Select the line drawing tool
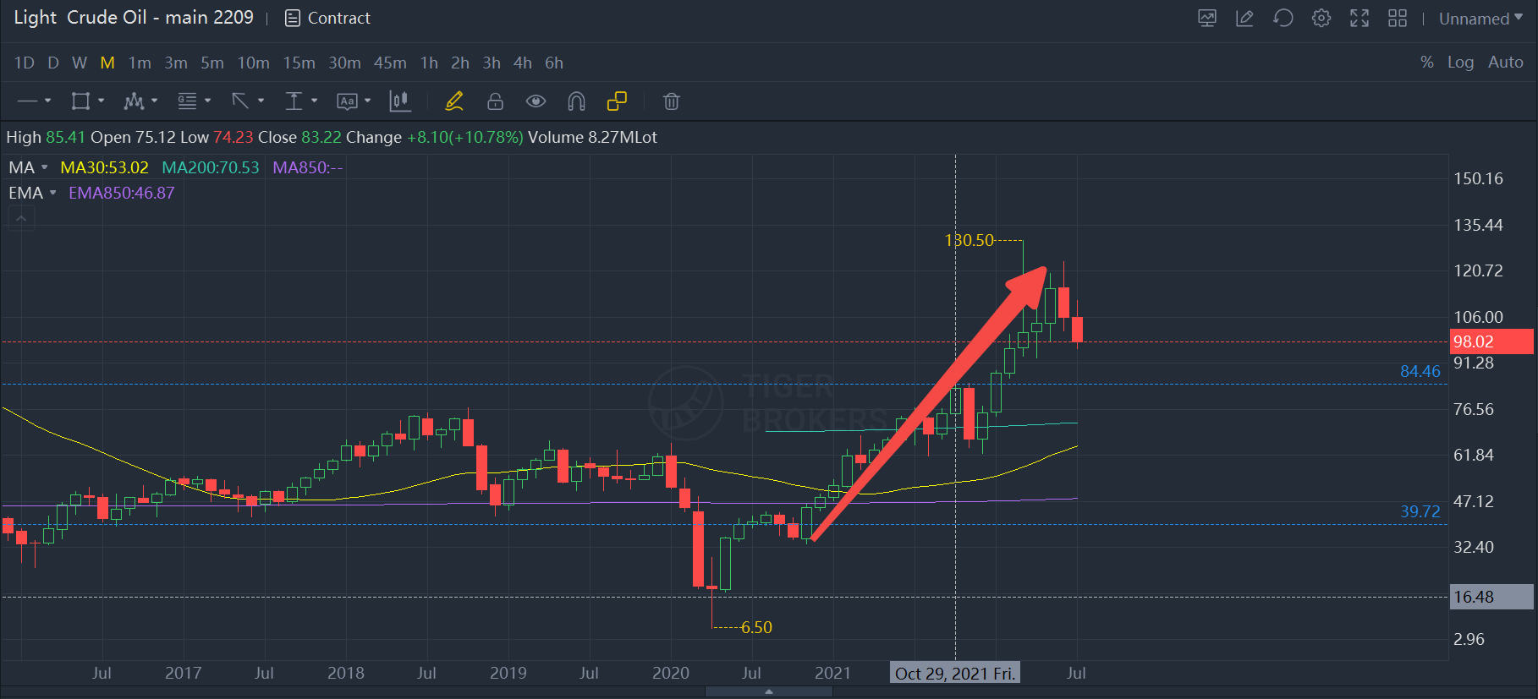1538x699 pixels. click(28, 101)
